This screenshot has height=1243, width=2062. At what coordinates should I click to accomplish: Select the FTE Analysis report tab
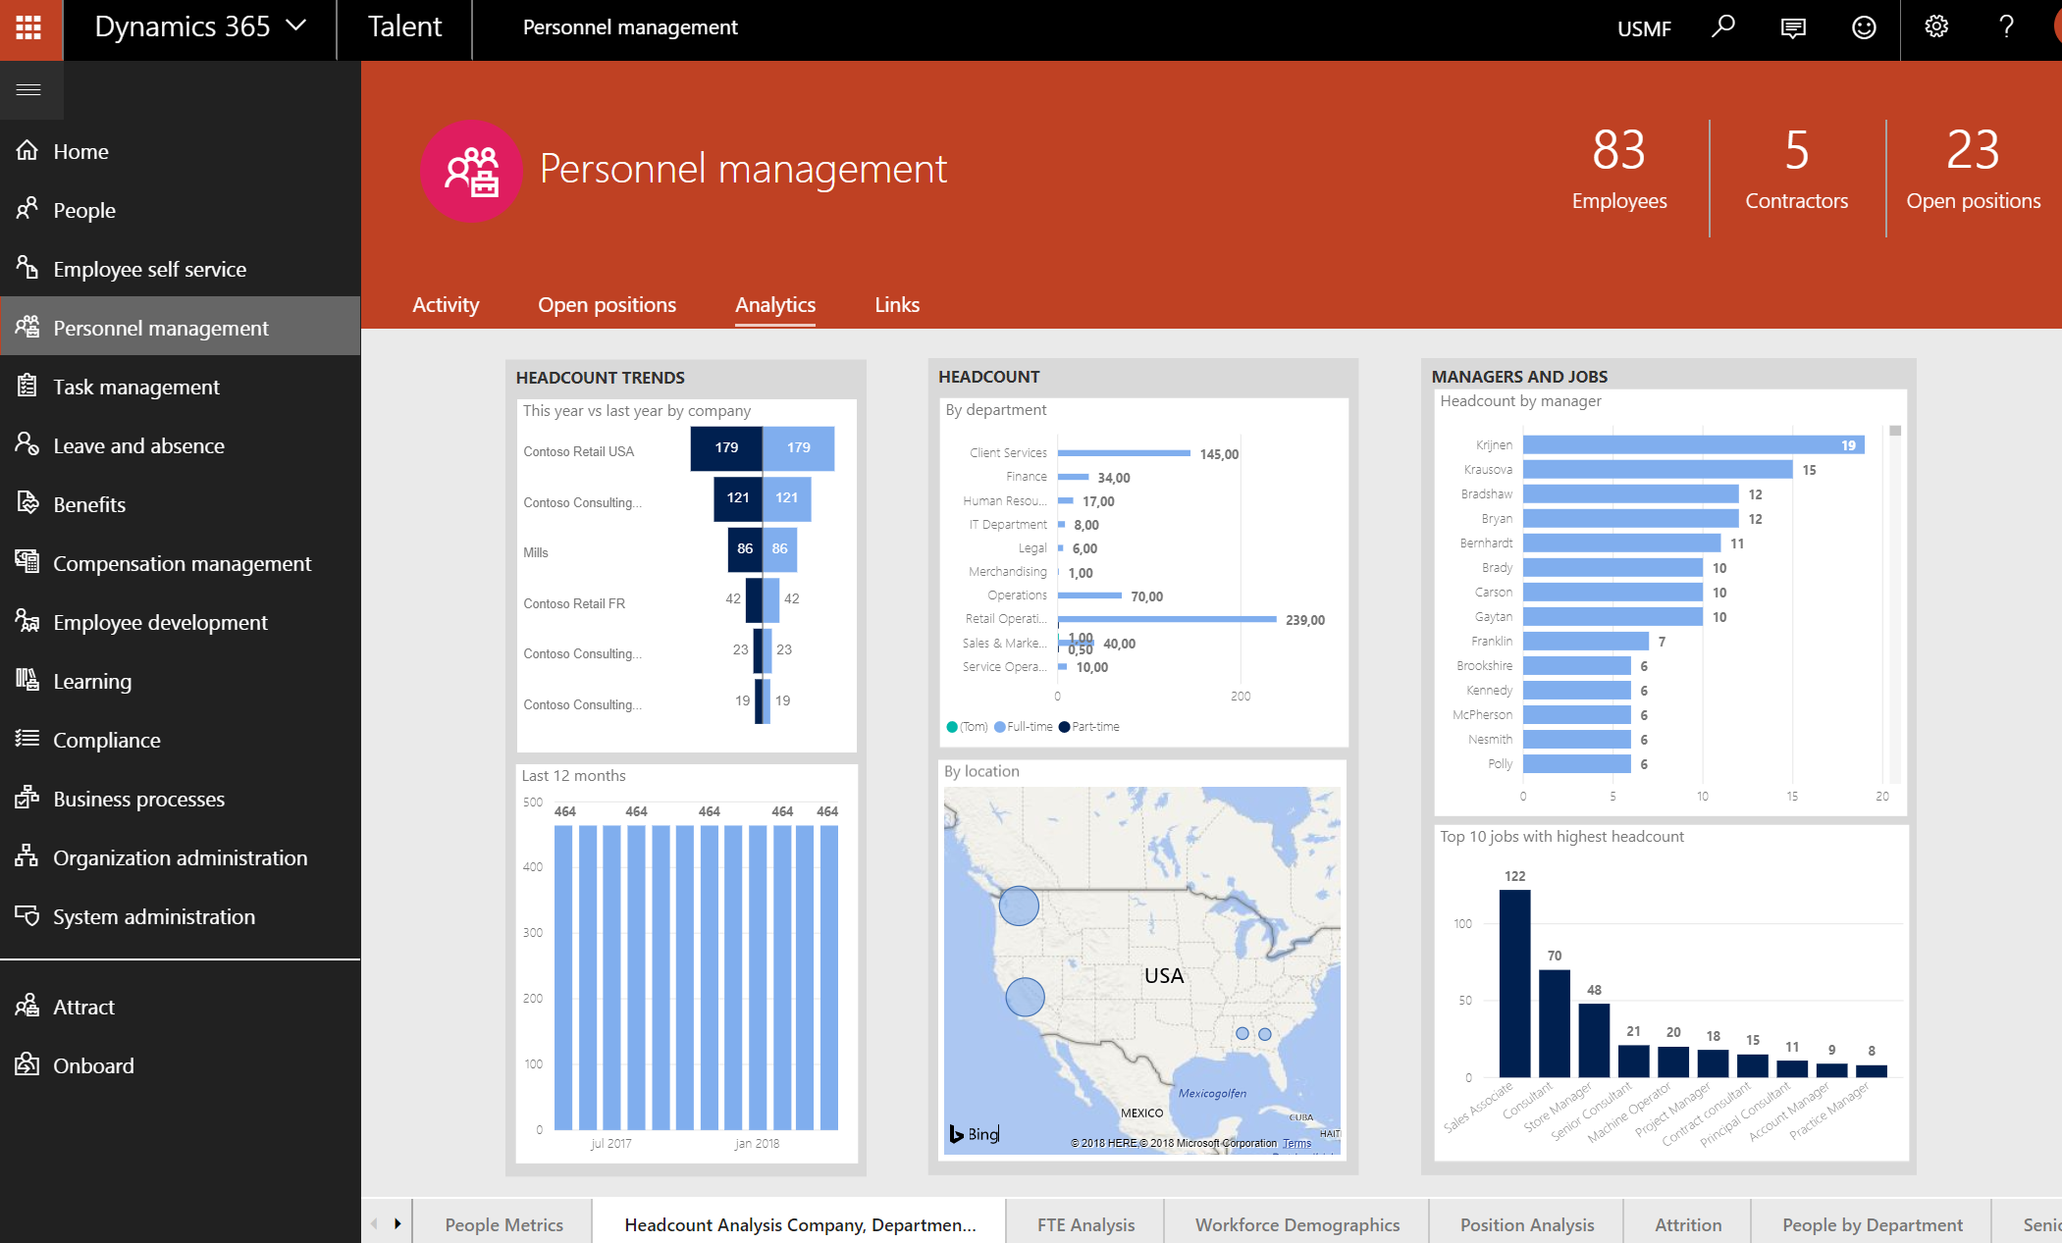click(1085, 1224)
